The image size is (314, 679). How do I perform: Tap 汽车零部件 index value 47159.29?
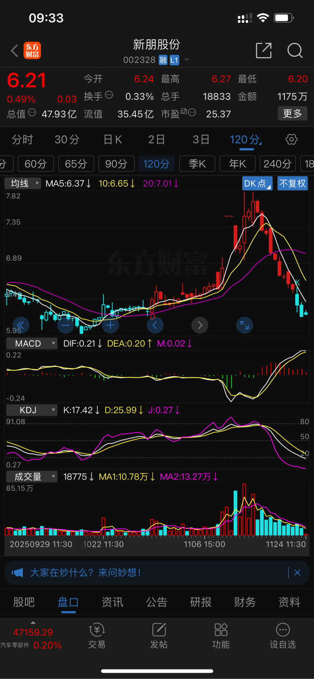(x=33, y=632)
